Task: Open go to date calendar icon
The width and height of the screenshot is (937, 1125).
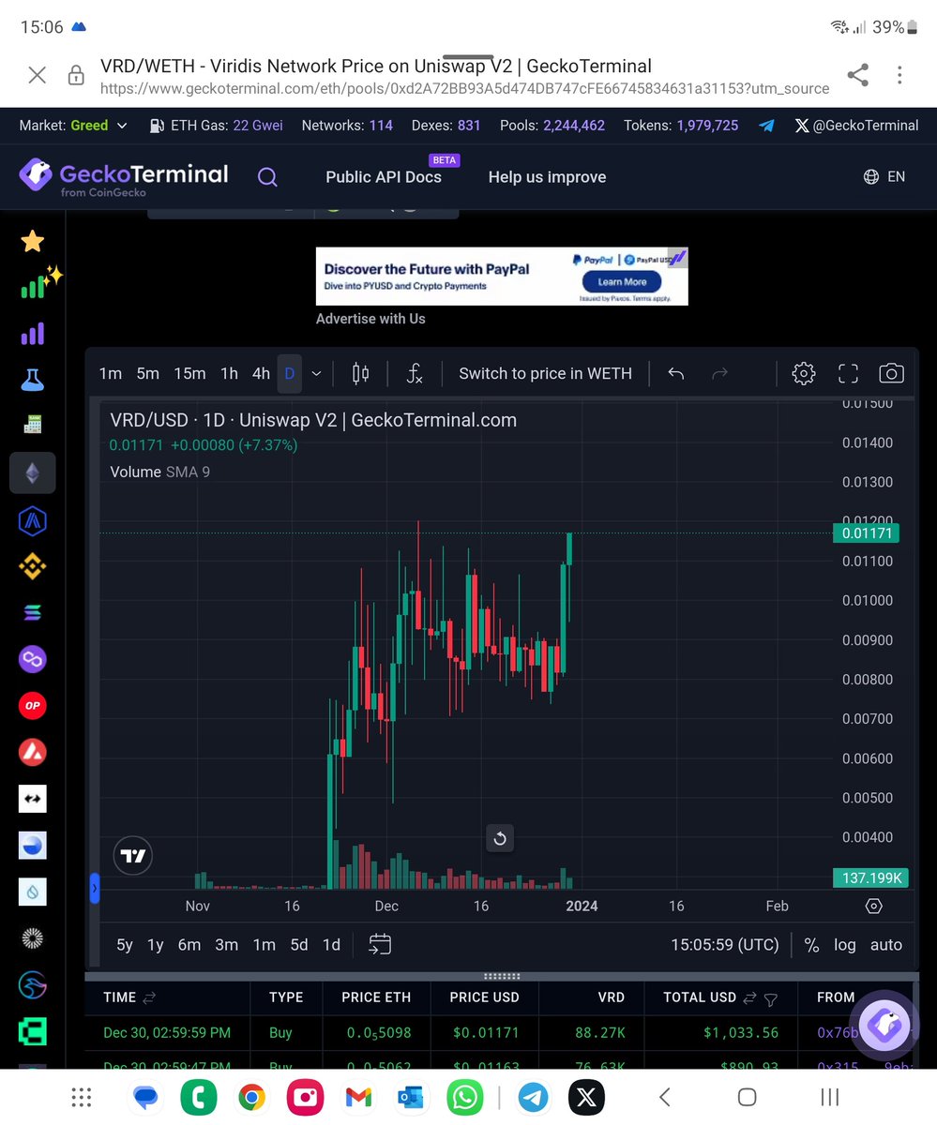Action: point(380,944)
